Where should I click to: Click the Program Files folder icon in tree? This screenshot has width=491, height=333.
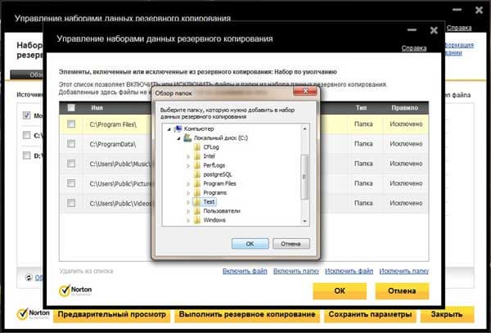point(197,183)
